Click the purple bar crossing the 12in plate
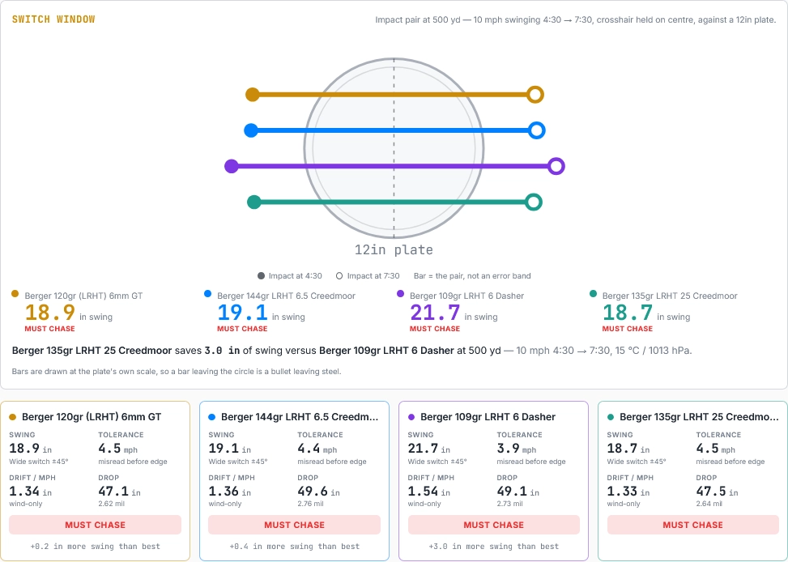 point(394,166)
